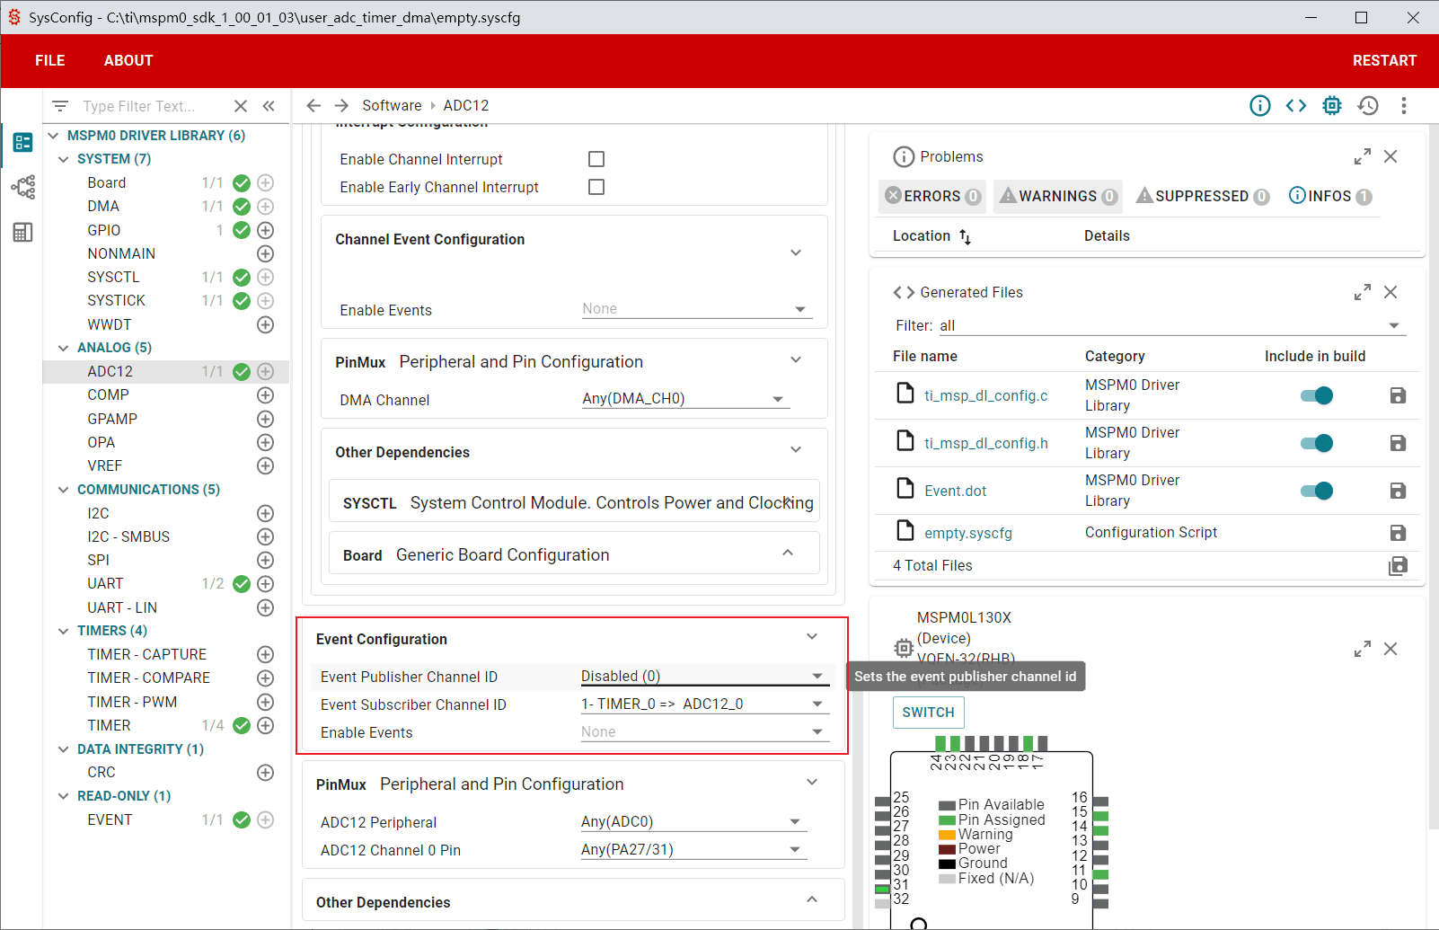
Task: Open the FILE menu
Action: (x=50, y=60)
